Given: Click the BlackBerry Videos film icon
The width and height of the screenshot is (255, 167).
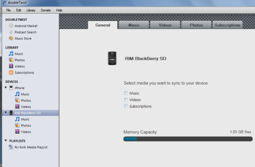Looking at the screenshot, I should coord(17,131).
